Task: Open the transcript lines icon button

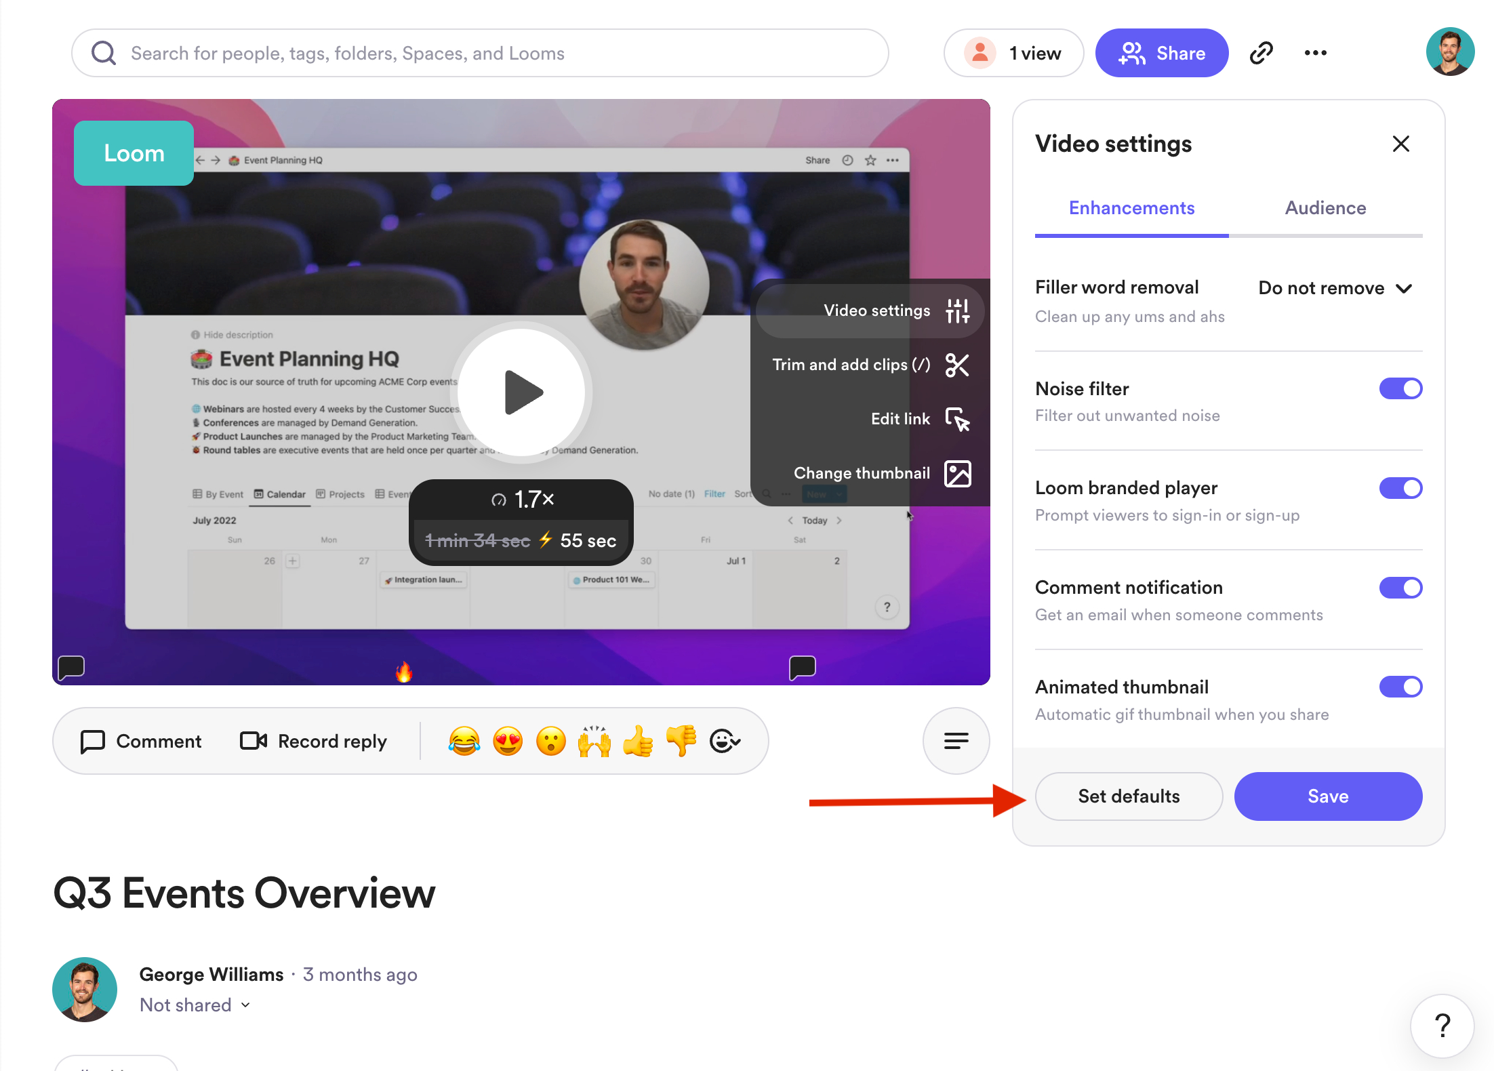Action: pos(956,741)
